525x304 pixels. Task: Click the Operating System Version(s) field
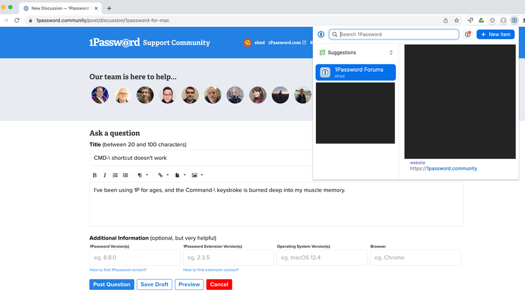322,257
